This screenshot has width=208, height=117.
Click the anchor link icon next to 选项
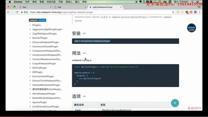click(x=84, y=96)
